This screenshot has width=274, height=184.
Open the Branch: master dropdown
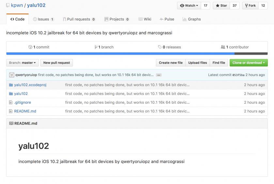click(23, 63)
